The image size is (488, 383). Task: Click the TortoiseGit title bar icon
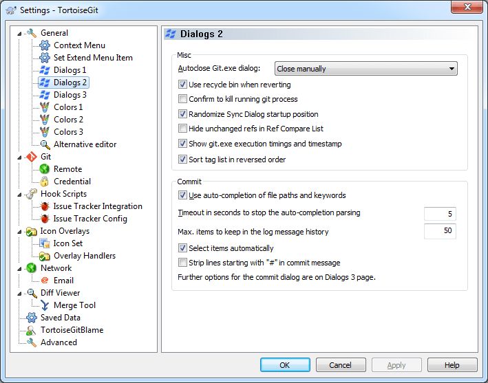(x=11, y=10)
